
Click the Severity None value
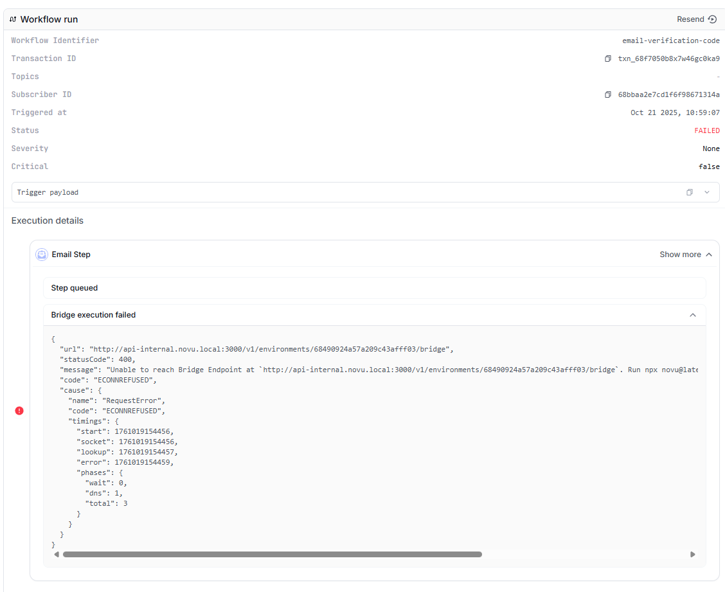pos(711,149)
